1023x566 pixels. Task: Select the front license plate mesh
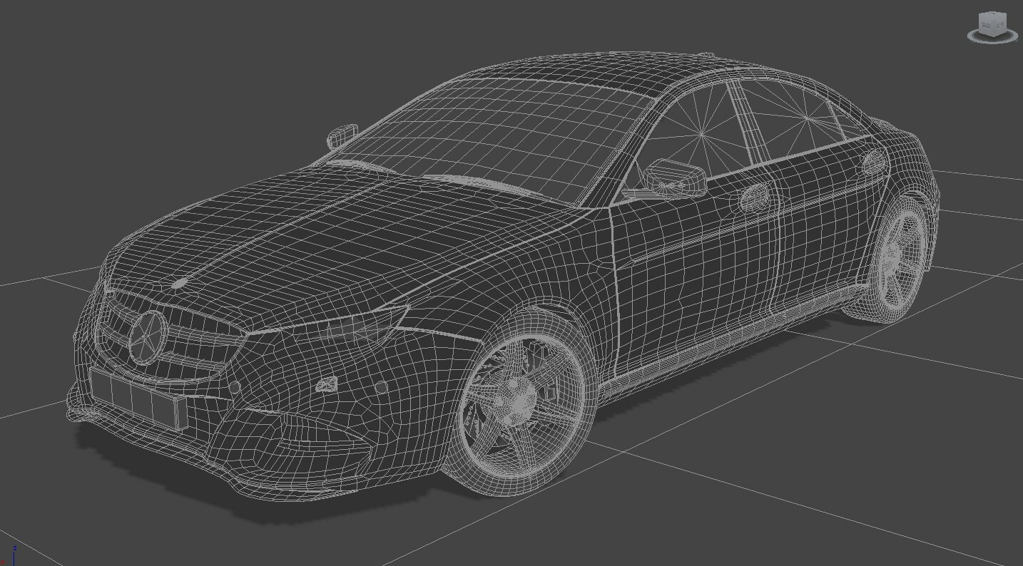[138, 399]
